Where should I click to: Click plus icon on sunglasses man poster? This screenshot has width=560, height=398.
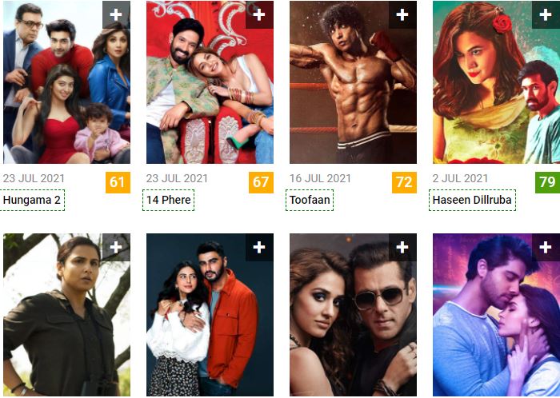[402, 247]
